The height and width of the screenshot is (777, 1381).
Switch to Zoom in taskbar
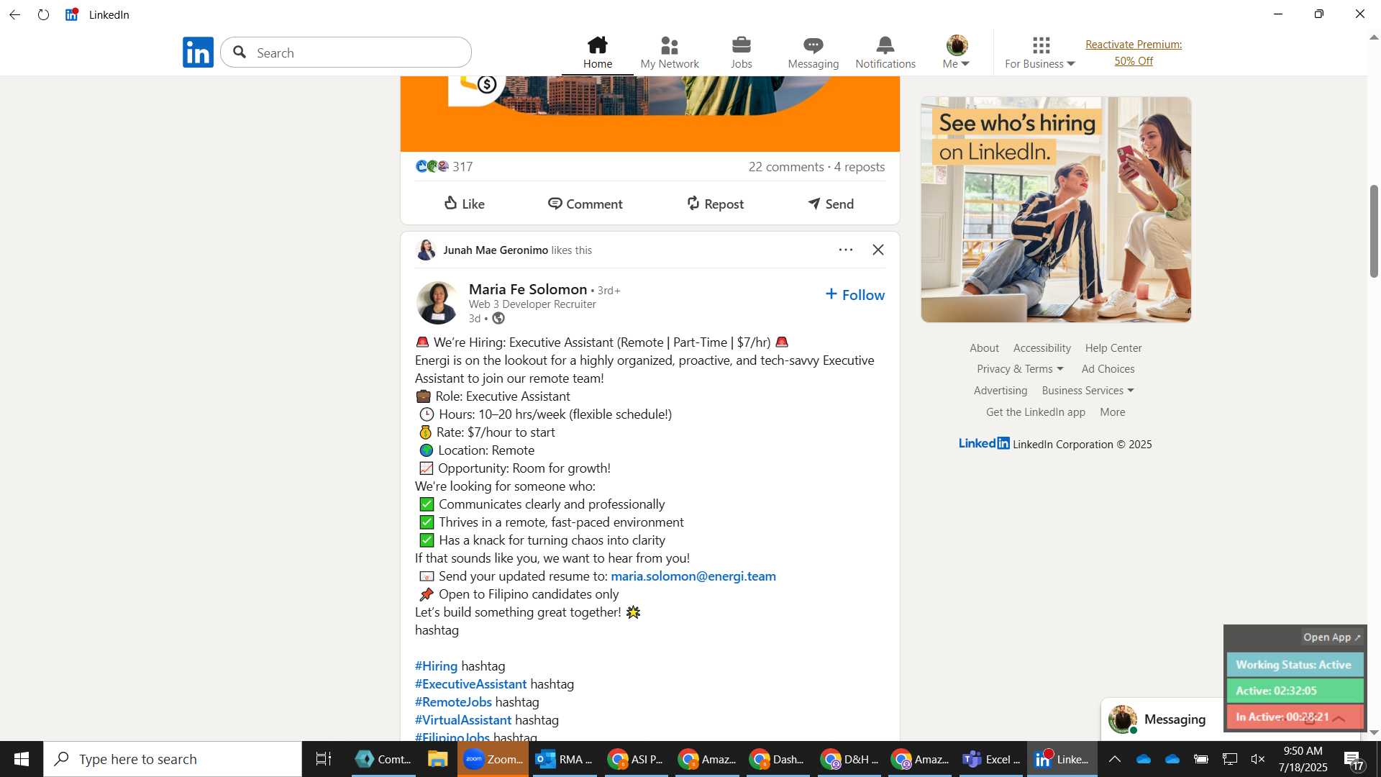pos(493,759)
